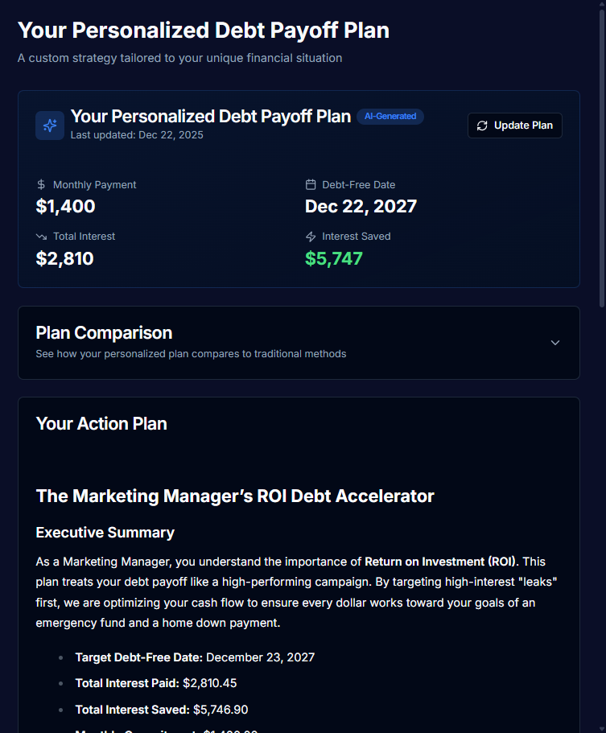Click the calendar icon next to Debt-Free Date

(x=310, y=184)
